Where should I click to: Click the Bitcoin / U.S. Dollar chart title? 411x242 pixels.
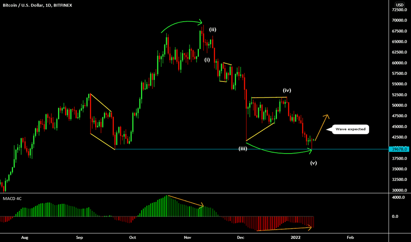click(37, 5)
